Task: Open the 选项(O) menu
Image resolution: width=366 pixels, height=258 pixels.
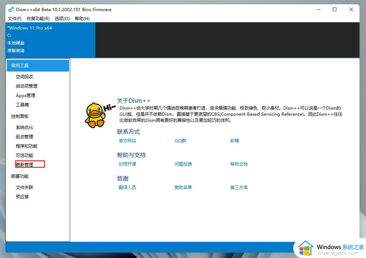Action: [62, 18]
